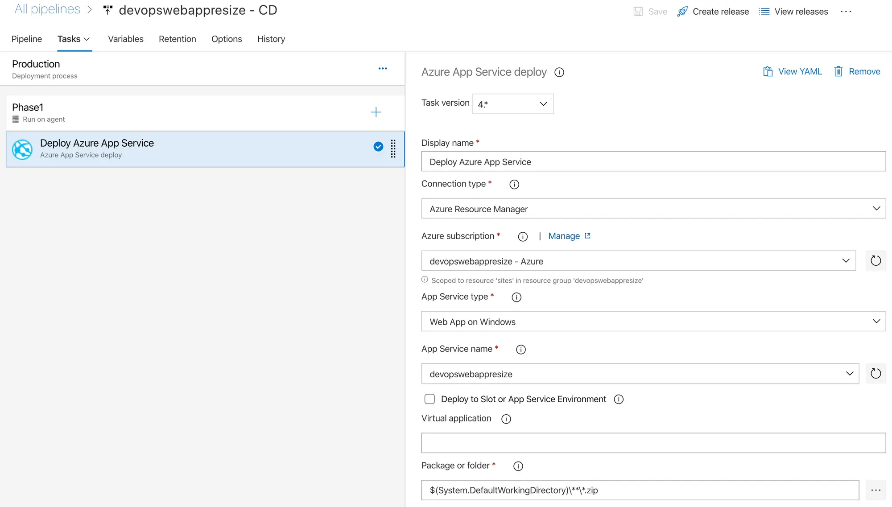Screen dimensions: 892x507
Task: Open the Task version dropdown
Action: pos(513,104)
